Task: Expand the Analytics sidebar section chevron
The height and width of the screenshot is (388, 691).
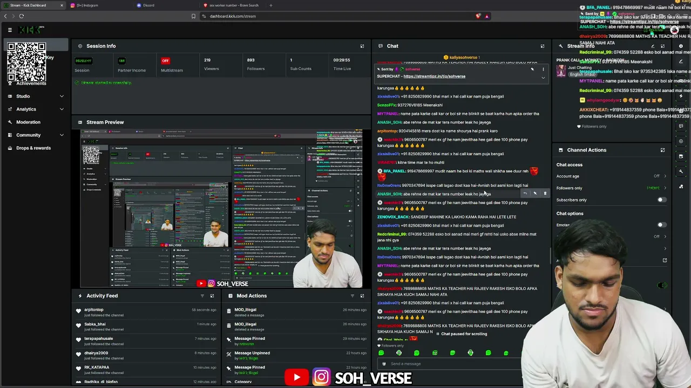Action: [x=62, y=109]
